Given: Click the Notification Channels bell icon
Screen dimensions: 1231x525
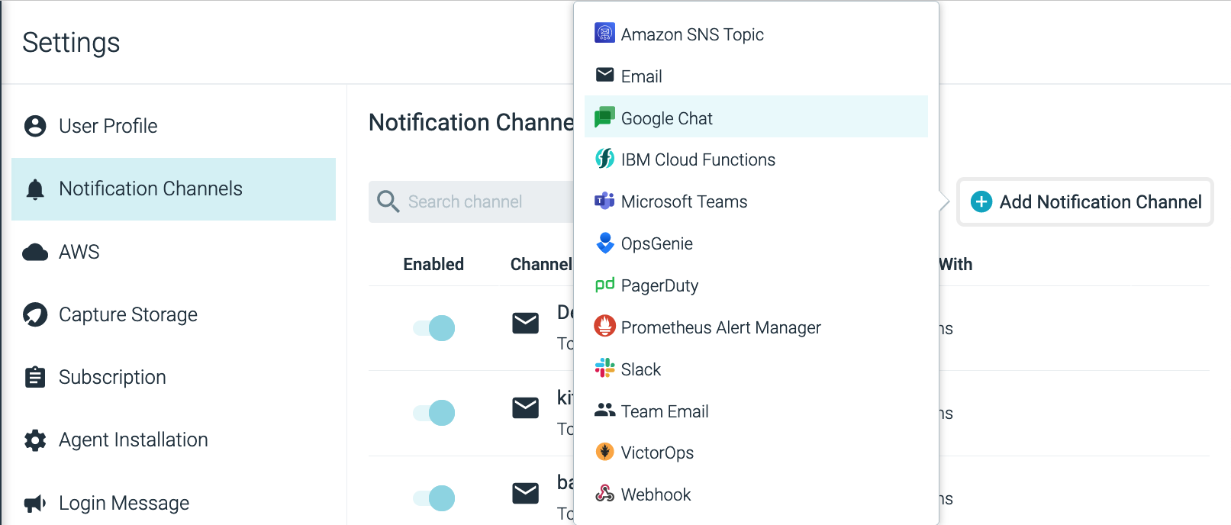Looking at the screenshot, I should point(35,189).
